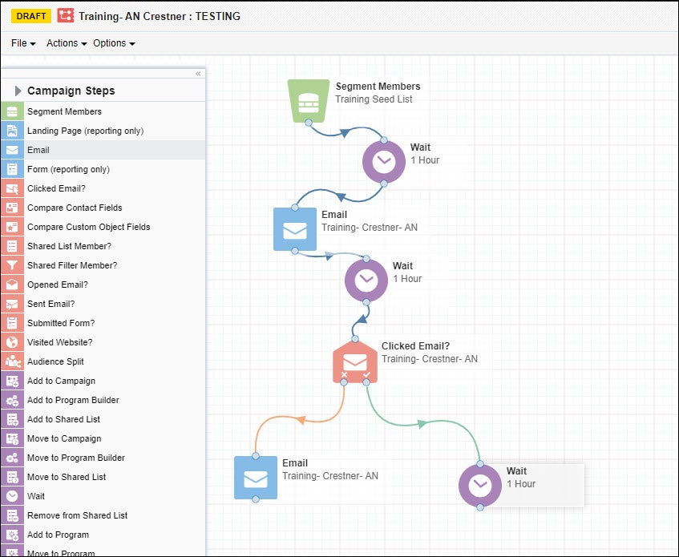Open the Options dropdown menu
The height and width of the screenshot is (557, 679).
pos(114,43)
